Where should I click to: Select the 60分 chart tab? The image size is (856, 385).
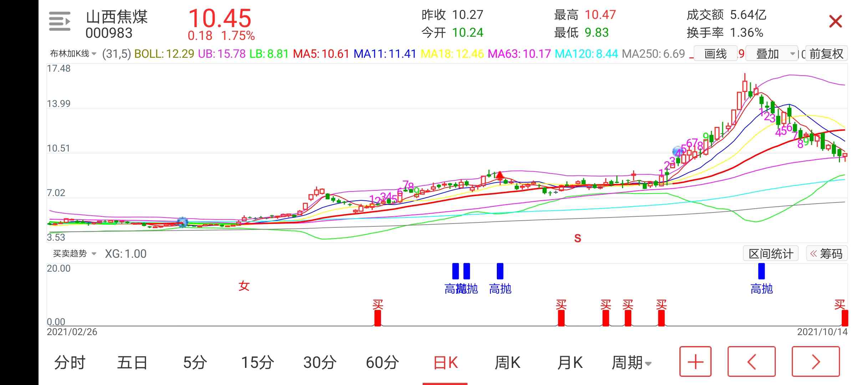tap(382, 363)
